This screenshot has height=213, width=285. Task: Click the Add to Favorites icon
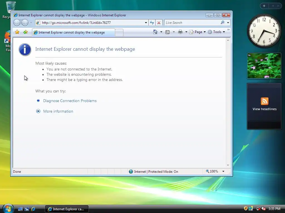point(25,32)
